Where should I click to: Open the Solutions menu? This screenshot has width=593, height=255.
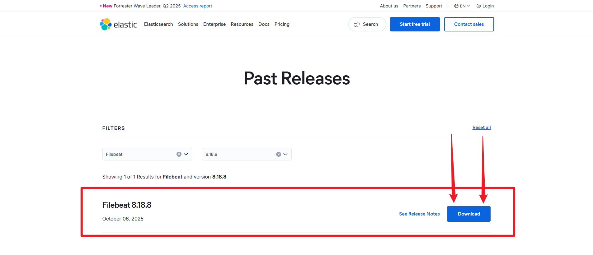(x=188, y=24)
